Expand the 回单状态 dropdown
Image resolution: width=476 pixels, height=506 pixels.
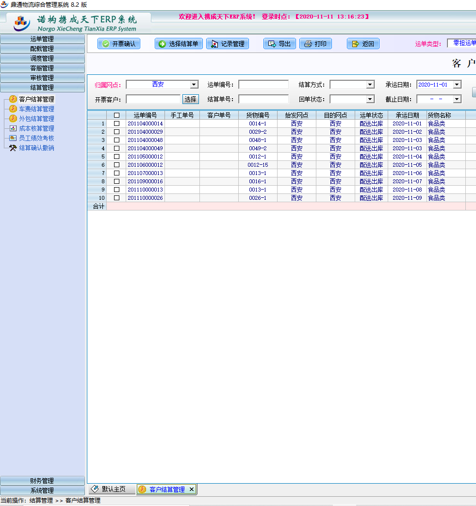pos(370,99)
